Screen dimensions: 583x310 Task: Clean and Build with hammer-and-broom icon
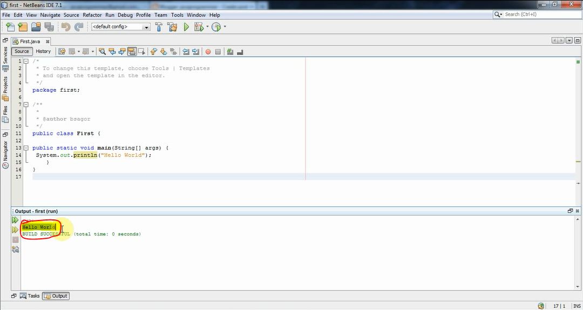[x=172, y=27]
